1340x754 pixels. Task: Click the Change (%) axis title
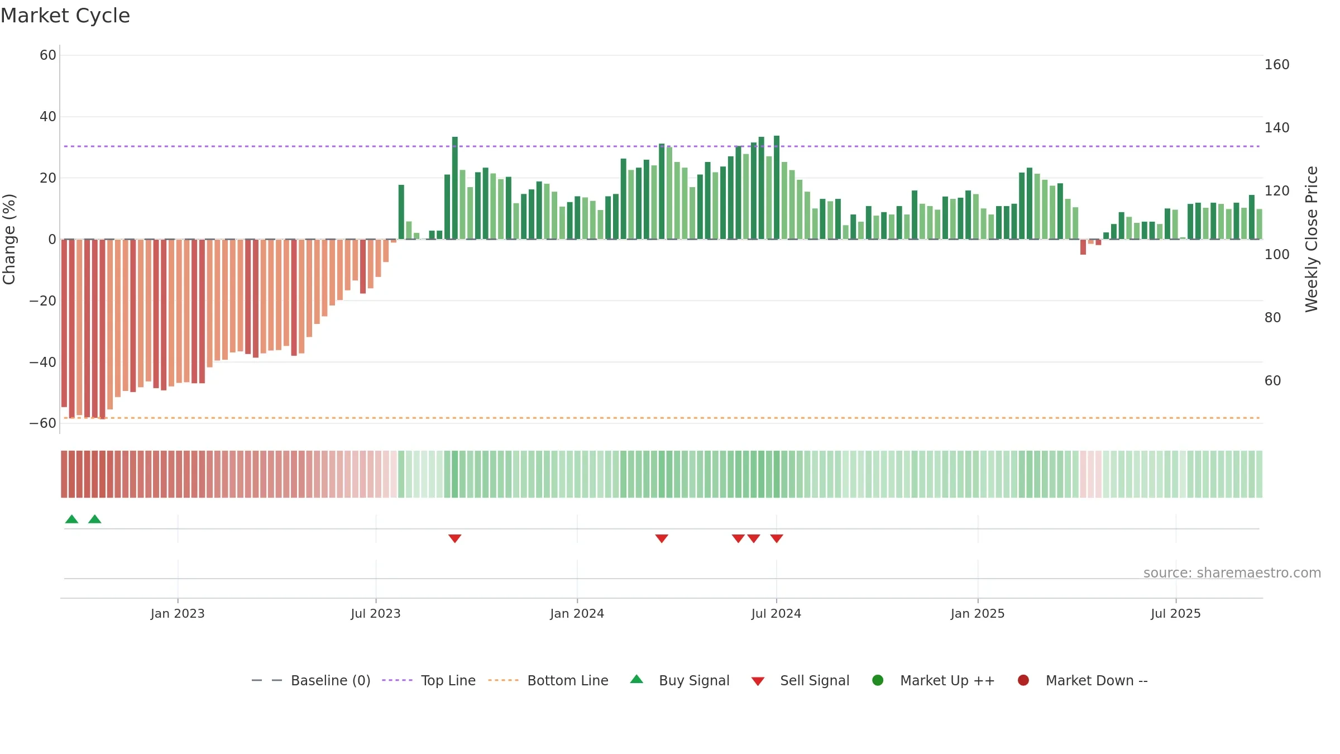(x=9, y=239)
